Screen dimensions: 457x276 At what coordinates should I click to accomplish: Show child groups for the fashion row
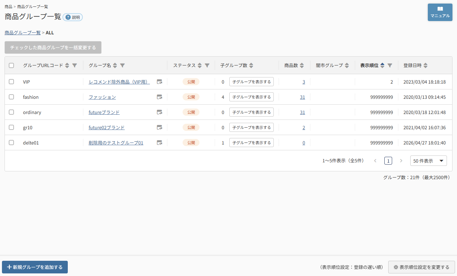251,97
